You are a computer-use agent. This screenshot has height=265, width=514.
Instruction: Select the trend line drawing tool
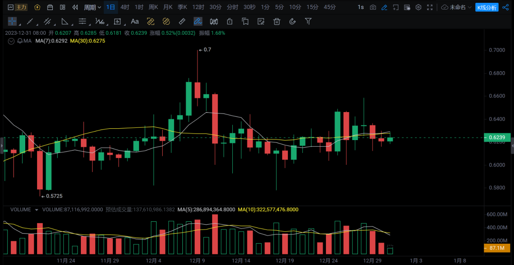30,21
